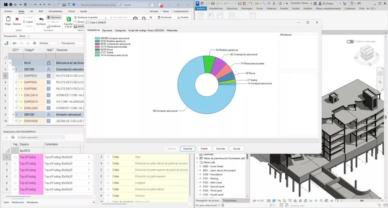The image size is (388, 208).
Task: Expand Tablas de planificación/Cantidades node
Action: [197, 158]
